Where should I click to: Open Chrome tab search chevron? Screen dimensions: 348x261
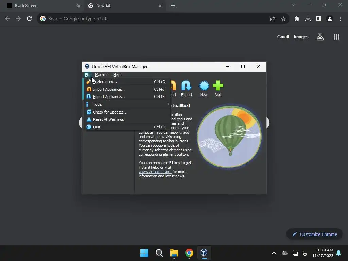tap(293, 5)
